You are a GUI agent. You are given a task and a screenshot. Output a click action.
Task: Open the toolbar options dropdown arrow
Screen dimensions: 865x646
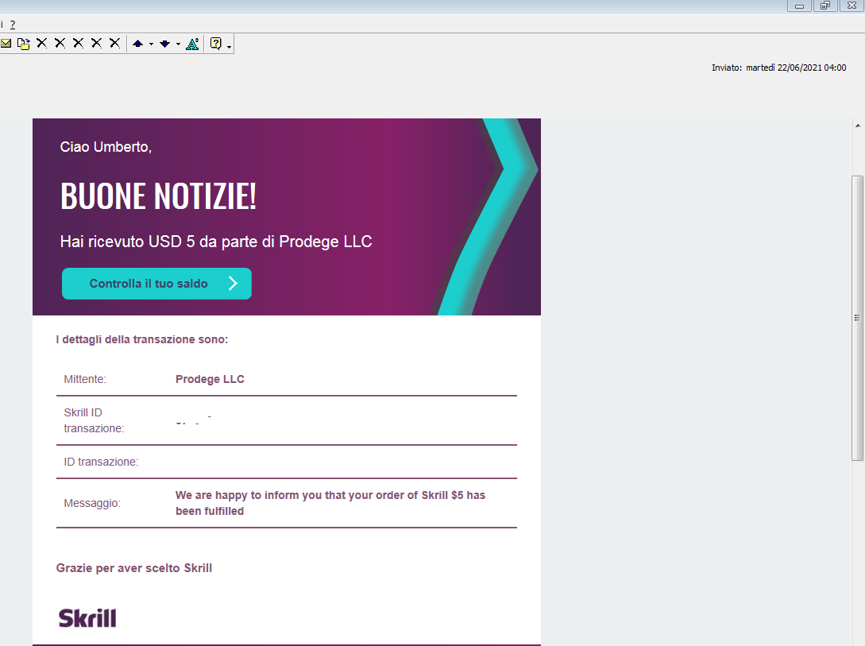229,46
